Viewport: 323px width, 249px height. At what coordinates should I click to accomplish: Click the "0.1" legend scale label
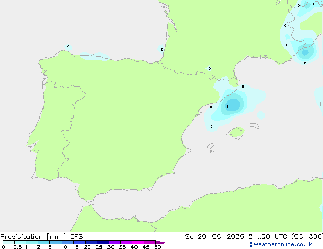pyautogui.click(x=6, y=247)
